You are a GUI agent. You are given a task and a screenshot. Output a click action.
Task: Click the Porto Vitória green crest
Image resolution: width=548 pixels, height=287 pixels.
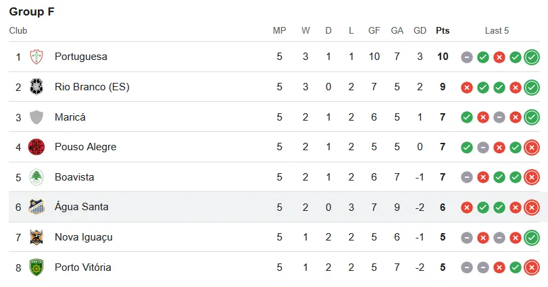tap(36, 267)
